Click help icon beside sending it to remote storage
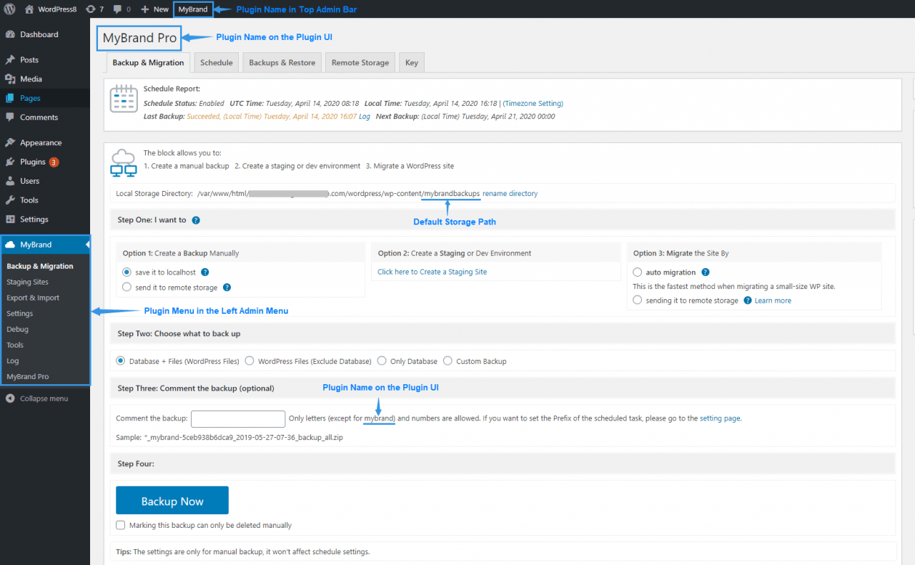915x565 pixels. click(x=748, y=300)
